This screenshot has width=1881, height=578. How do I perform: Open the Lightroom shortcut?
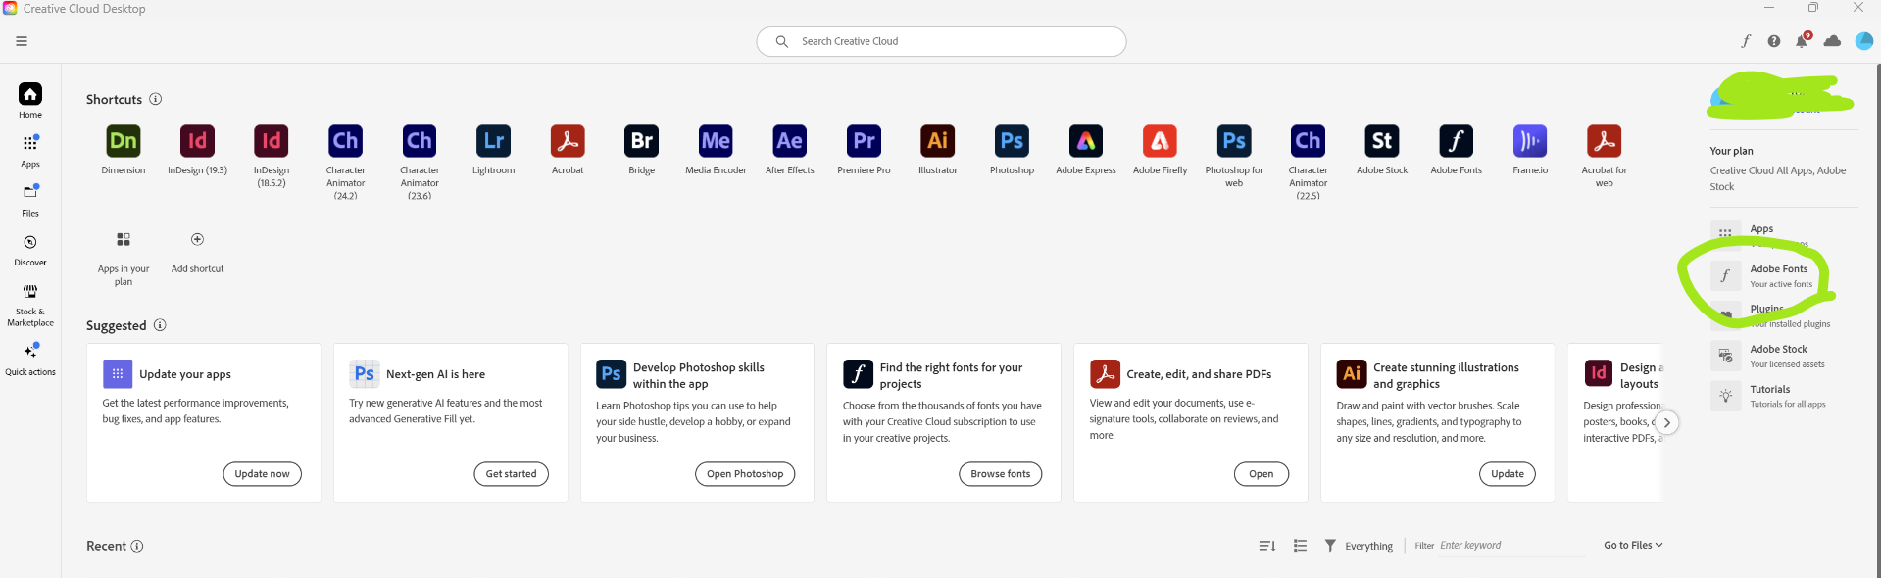tap(493, 141)
